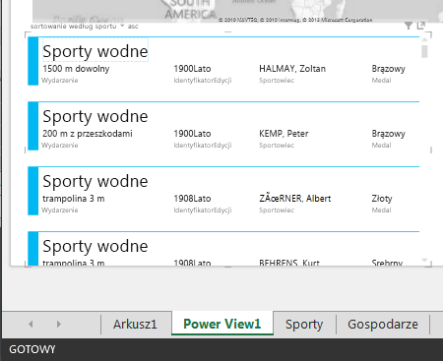Go to the Gospodarze sheet tab
Image resolution: width=443 pixels, height=361 pixels.
[x=383, y=324]
